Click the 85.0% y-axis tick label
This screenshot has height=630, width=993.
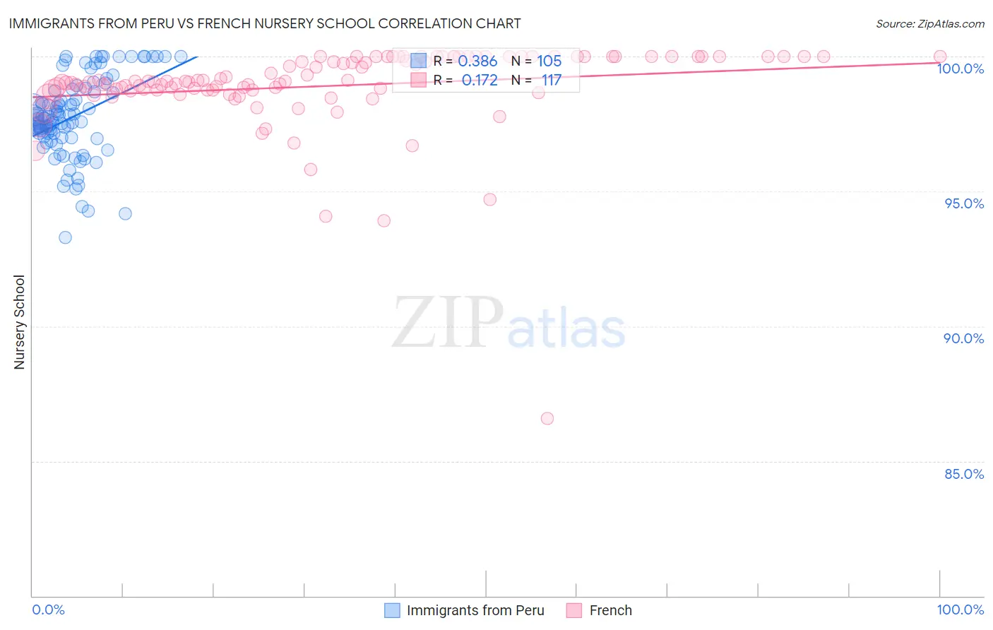(x=964, y=474)
